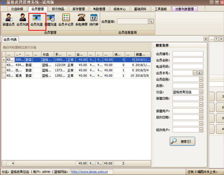Click the 会员编号 input field

(188, 54)
